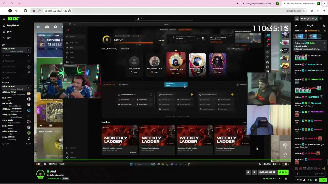This screenshot has width=328, height=184.
Task: Send chat message with green button
Action: (x=322, y=180)
